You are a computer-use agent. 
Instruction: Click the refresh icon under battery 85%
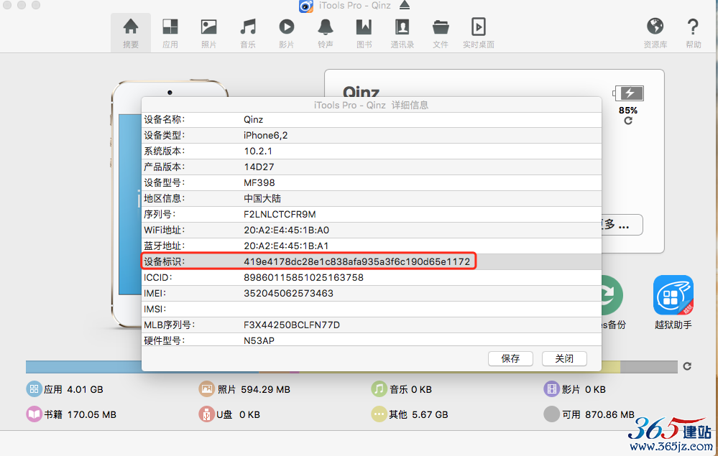click(628, 121)
